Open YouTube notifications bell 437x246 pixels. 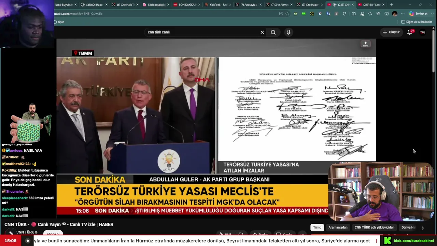click(x=410, y=32)
